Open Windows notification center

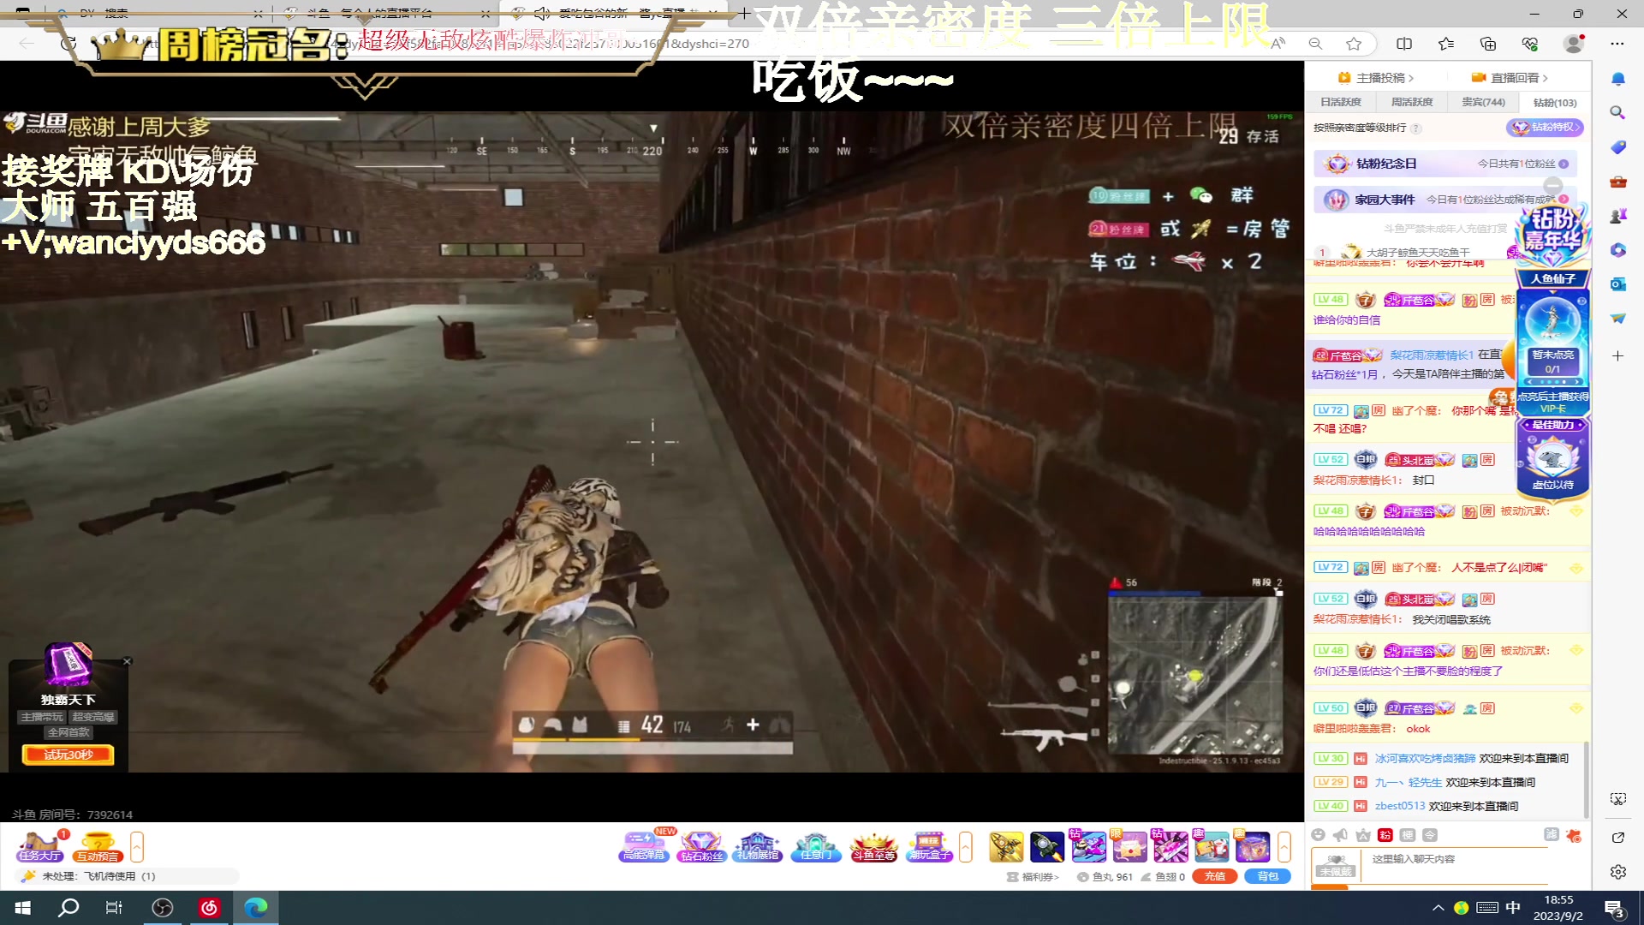[x=1615, y=909]
